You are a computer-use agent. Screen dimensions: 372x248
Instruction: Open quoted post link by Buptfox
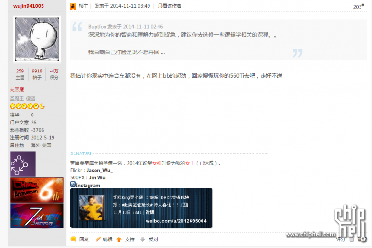point(126,27)
